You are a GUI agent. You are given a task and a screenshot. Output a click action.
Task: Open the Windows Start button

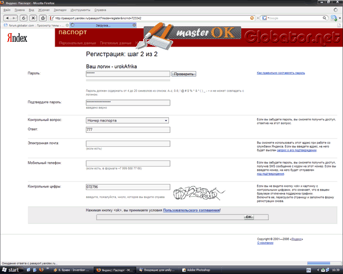click(11, 270)
